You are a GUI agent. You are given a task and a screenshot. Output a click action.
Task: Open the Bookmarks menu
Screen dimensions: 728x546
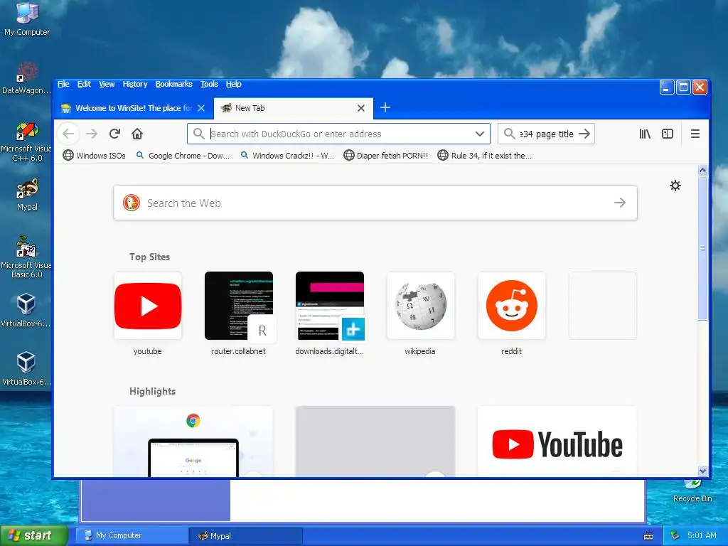(173, 84)
